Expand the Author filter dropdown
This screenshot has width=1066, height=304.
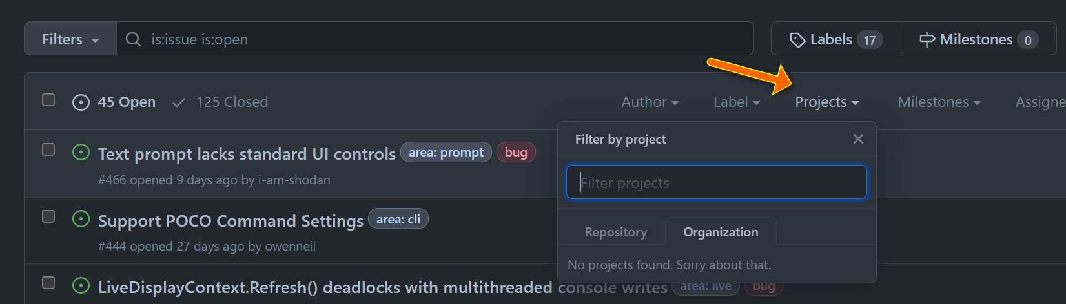pos(650,102)
